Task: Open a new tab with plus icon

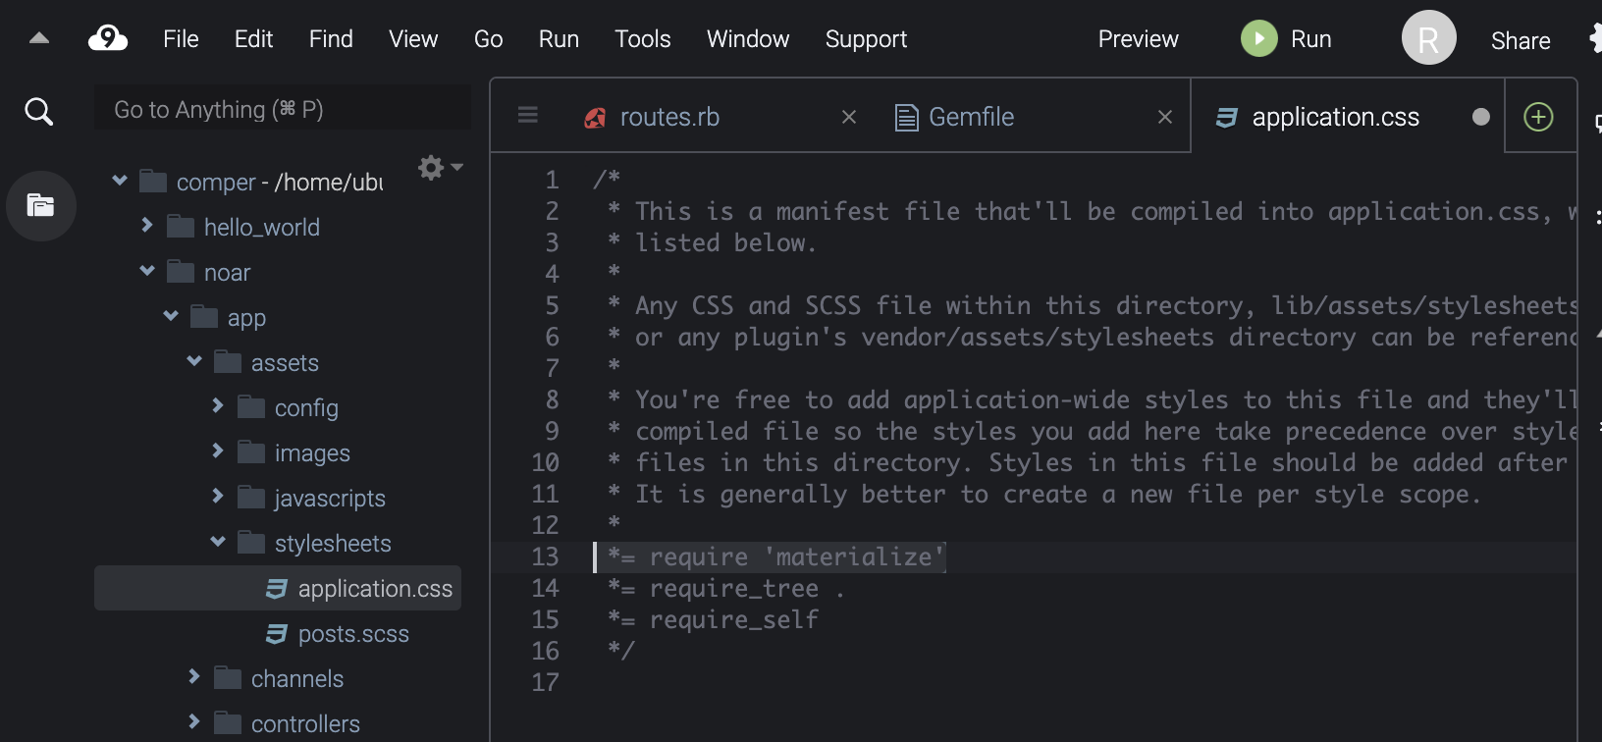Action: (1538, 117)
